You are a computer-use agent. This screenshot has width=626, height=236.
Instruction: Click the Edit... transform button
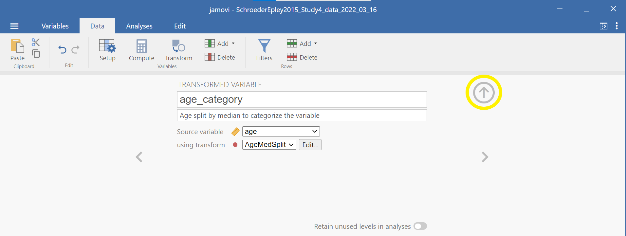[x=310, y=145]
